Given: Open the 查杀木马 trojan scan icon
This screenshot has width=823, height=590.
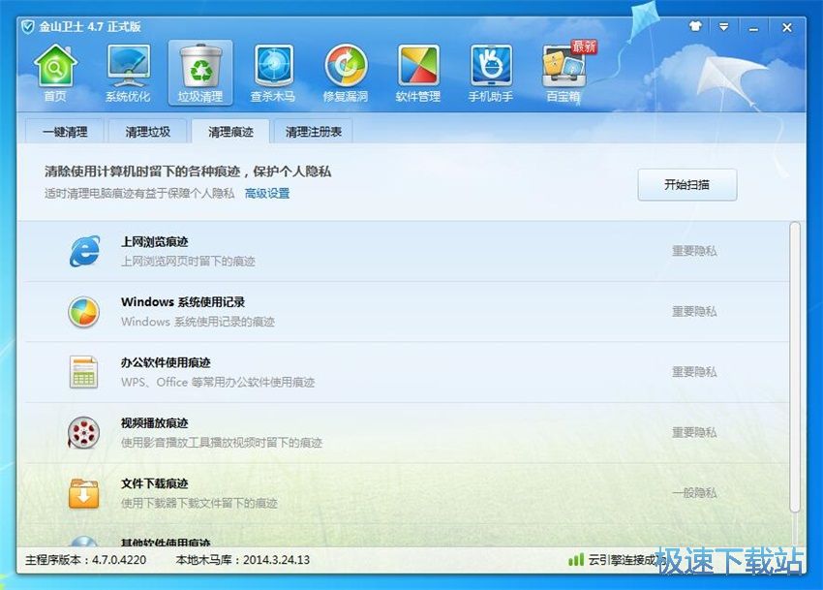Looking at the screenshot, I should coord(272,73).
